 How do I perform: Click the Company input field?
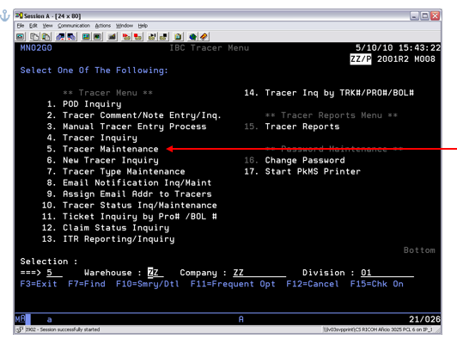click(x=259, y=273)
